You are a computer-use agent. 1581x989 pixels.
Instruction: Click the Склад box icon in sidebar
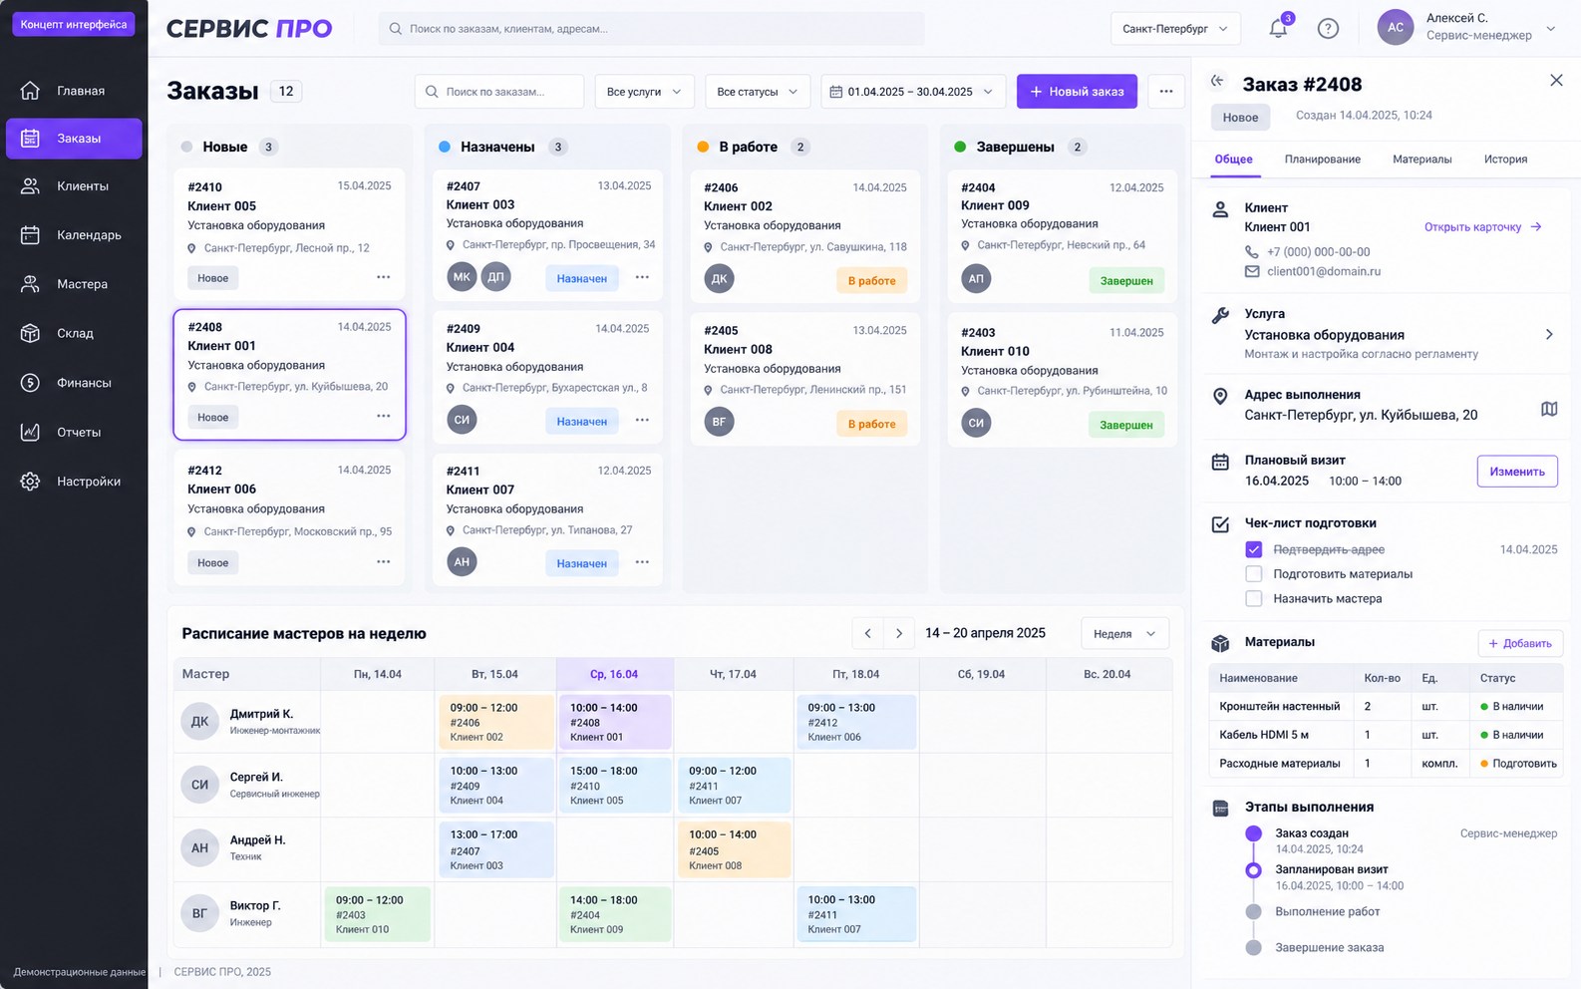point(30,333)
